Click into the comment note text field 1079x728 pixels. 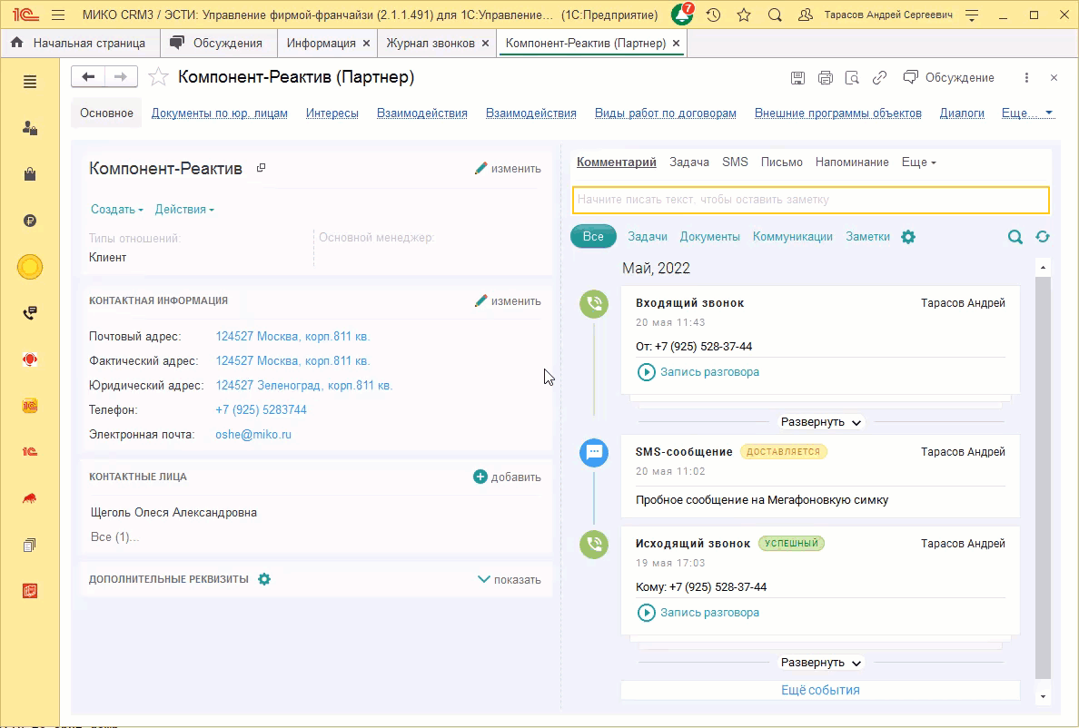pyautogui.click(x=810, y=200)
